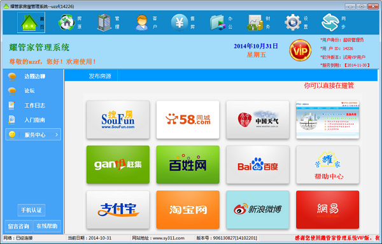The height and width of the screenshot is (244, 382).
Task: Click the 用户ID: 14226 text
Action: [x=336, y=48]
